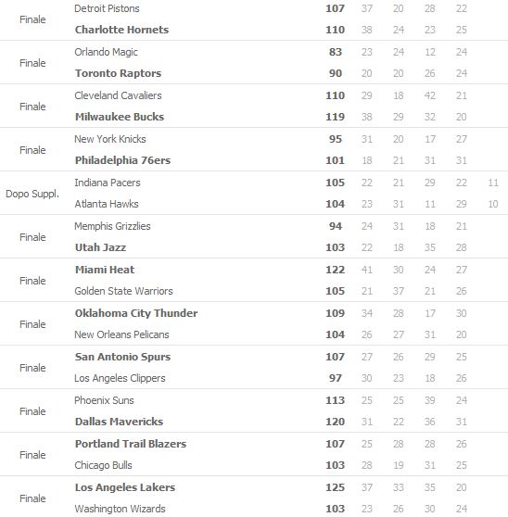508x517 pixels.
Task: Click the Detroit Pistons team name
Action: pyautogui.click(x=107, y=8)
